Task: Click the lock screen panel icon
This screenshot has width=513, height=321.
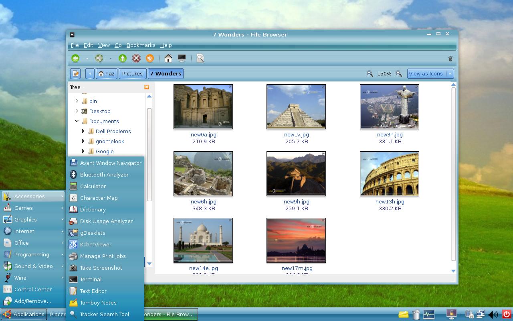Action: [452, 314]
